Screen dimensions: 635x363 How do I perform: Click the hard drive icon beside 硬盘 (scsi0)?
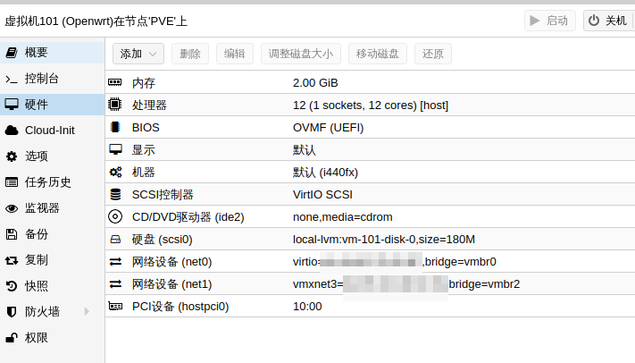(x=115, y=240)
